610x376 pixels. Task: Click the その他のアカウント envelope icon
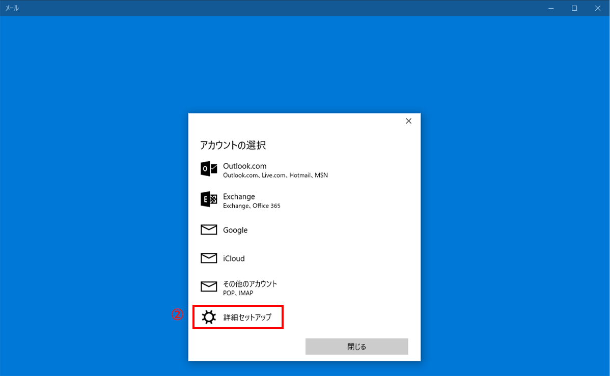[x=209, y=286]
